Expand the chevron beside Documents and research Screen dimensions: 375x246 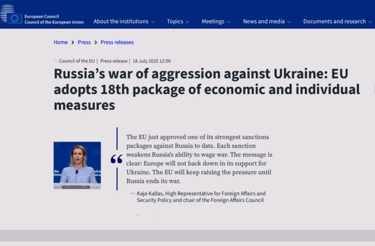click(370, 22)
